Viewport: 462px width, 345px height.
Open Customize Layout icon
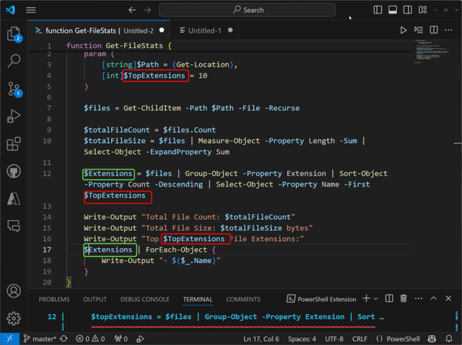(x=423, y=10)
